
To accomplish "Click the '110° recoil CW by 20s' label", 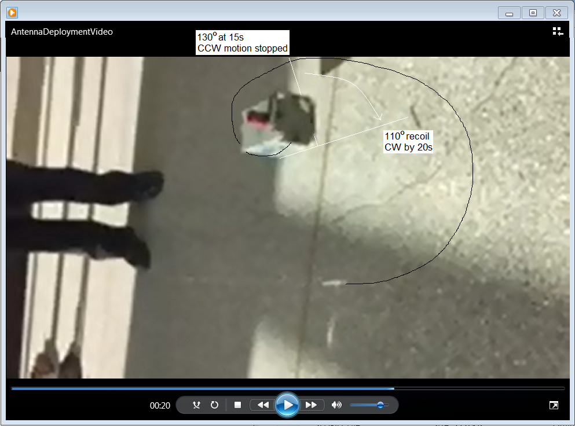I will tap(408, 142).
